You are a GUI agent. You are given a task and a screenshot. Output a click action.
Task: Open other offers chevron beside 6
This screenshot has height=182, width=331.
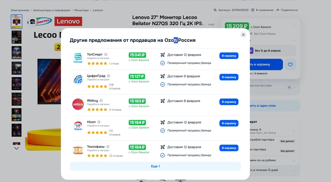[295, 87]
